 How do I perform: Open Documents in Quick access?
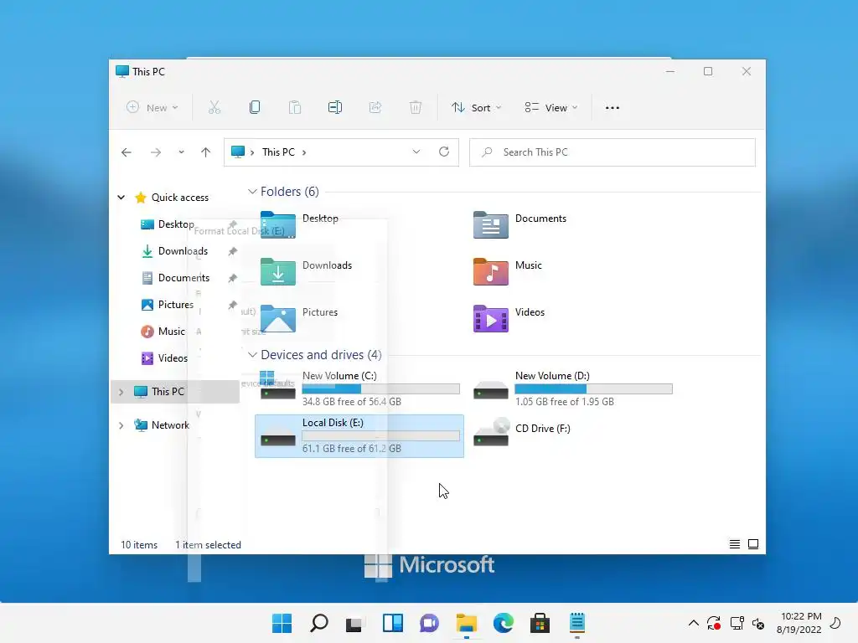pos(183,278)
